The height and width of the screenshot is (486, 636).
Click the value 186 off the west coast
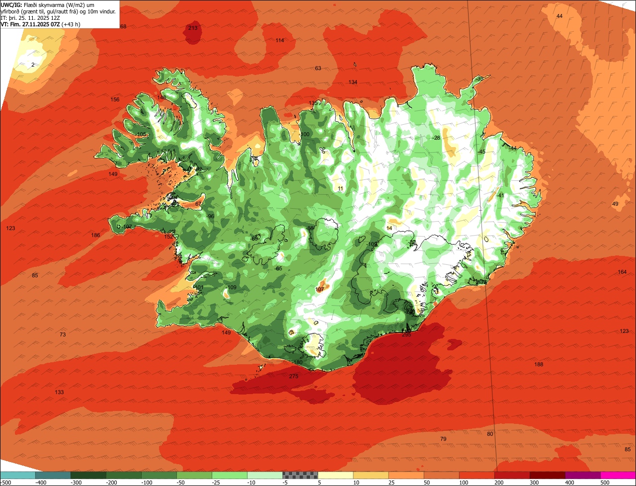96,235
